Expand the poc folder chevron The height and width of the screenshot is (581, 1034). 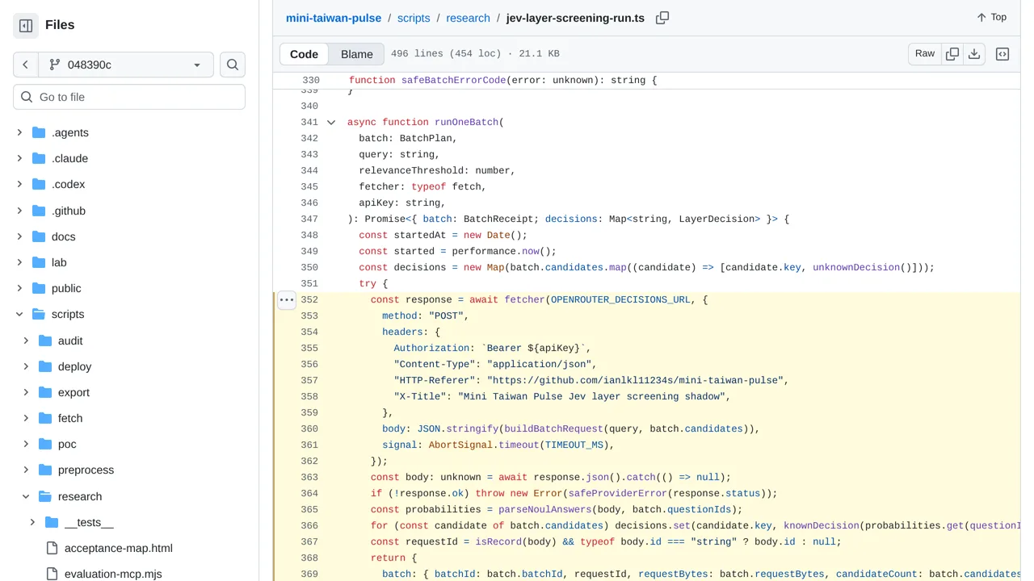pyautogui.click(x=26, y=444)
